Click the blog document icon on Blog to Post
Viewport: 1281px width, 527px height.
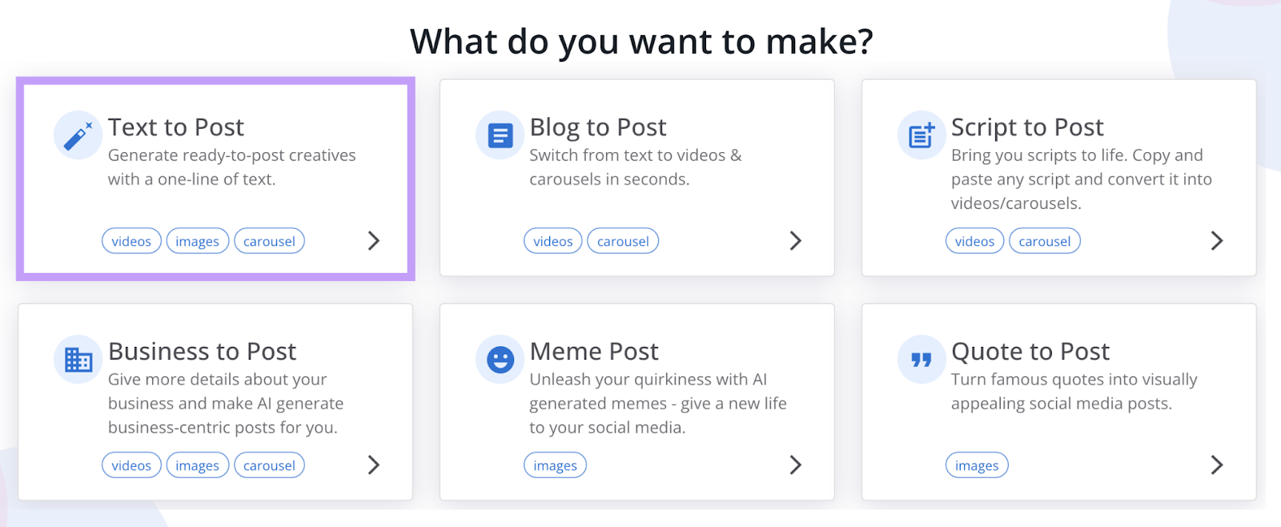pos(498,135)
